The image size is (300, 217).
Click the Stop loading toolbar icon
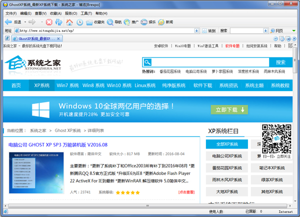click(x=49, y=22)
